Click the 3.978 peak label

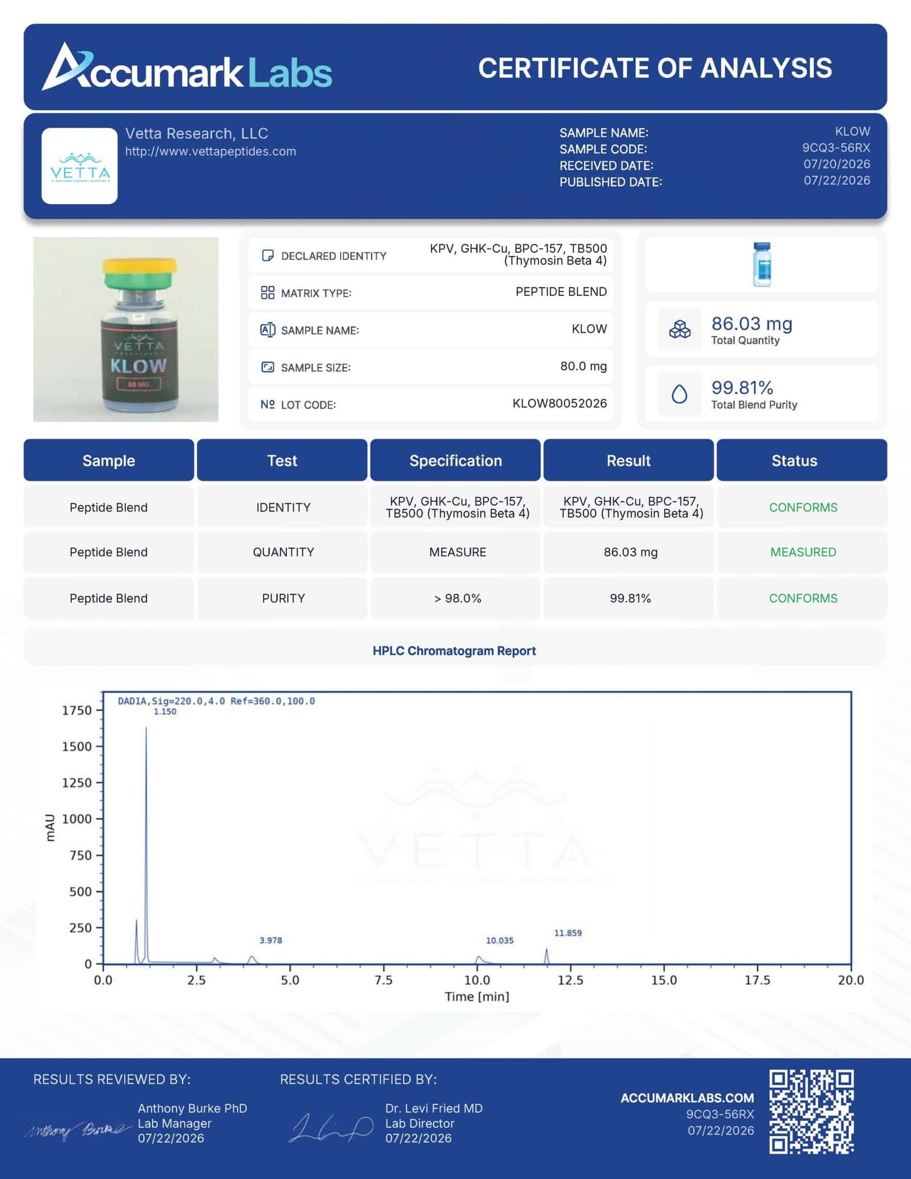coord(271,940)
